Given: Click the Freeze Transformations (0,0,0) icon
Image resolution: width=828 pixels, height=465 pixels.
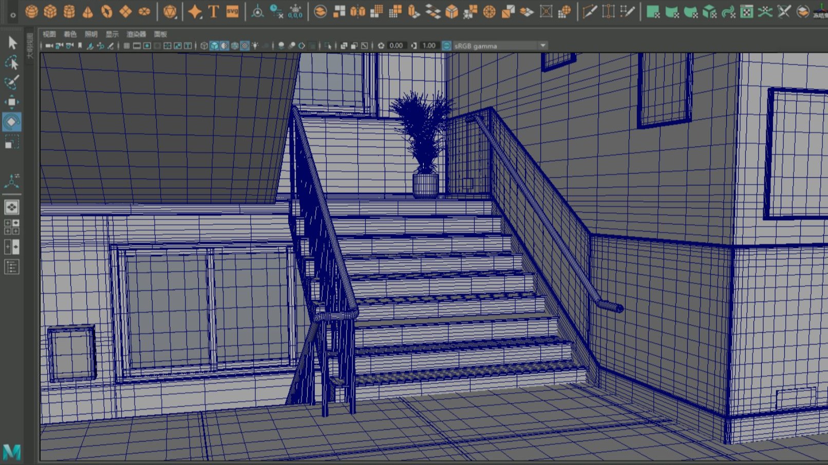Looking at the screenshot, I should (x=295, y=11).
